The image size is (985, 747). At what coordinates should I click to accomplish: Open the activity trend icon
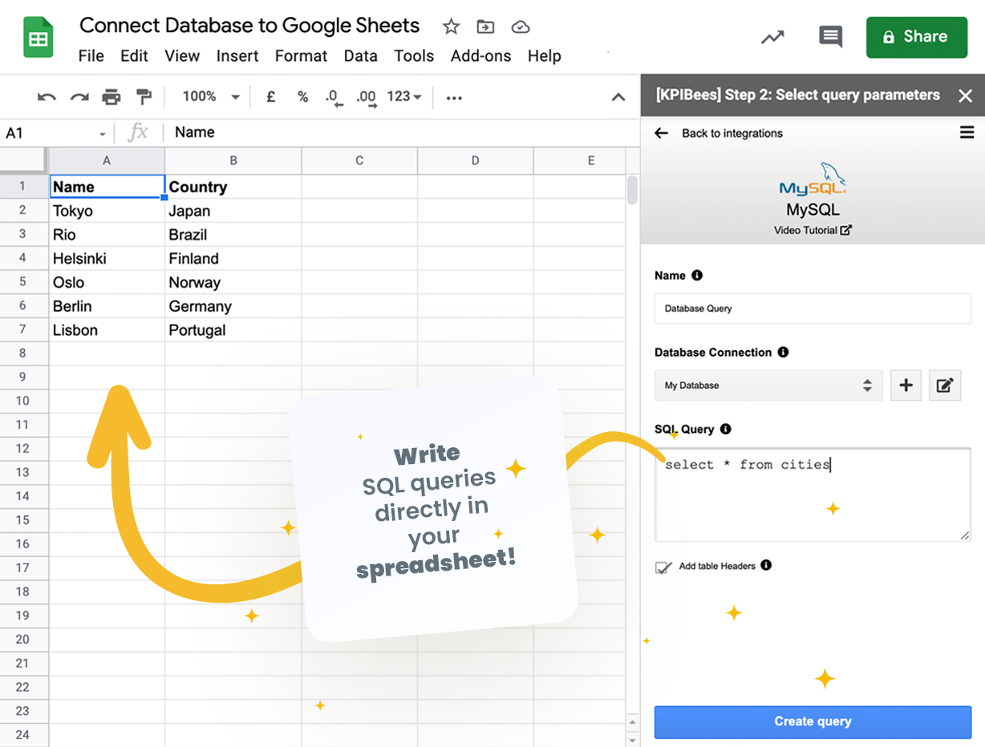[772, 37]
